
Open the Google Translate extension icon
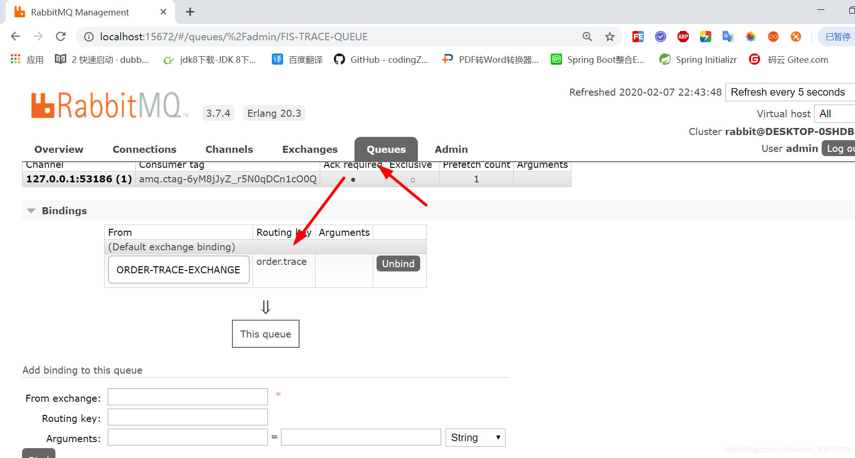[x=728, y=37]
